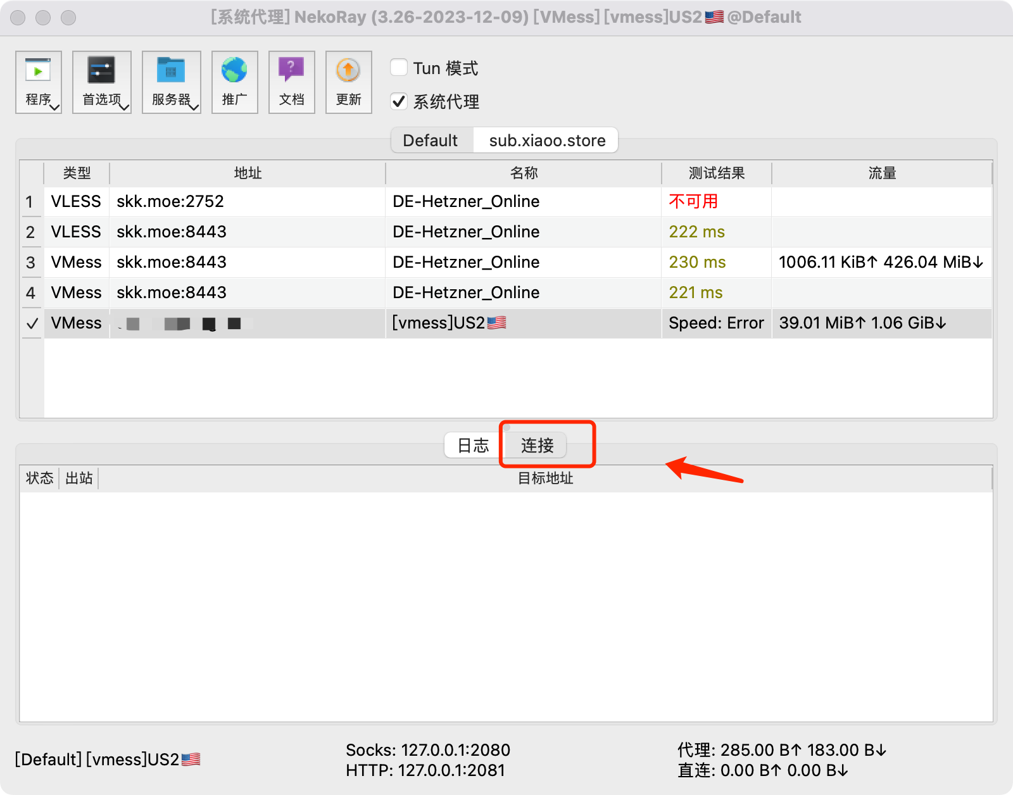Open the 程序 program menu icon
Screen dimensions: 1013x795
pos(39,82)
